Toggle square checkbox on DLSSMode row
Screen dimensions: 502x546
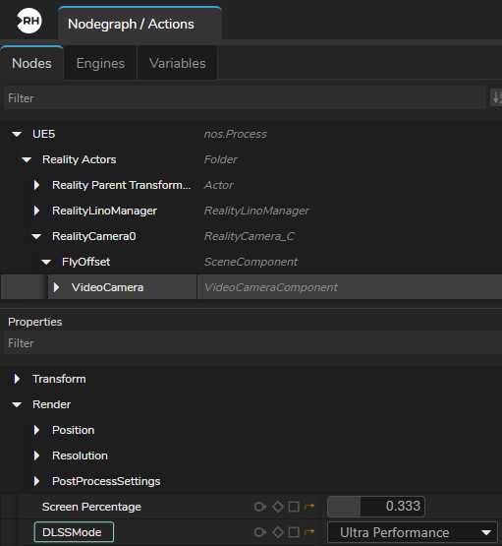(294, 532)
